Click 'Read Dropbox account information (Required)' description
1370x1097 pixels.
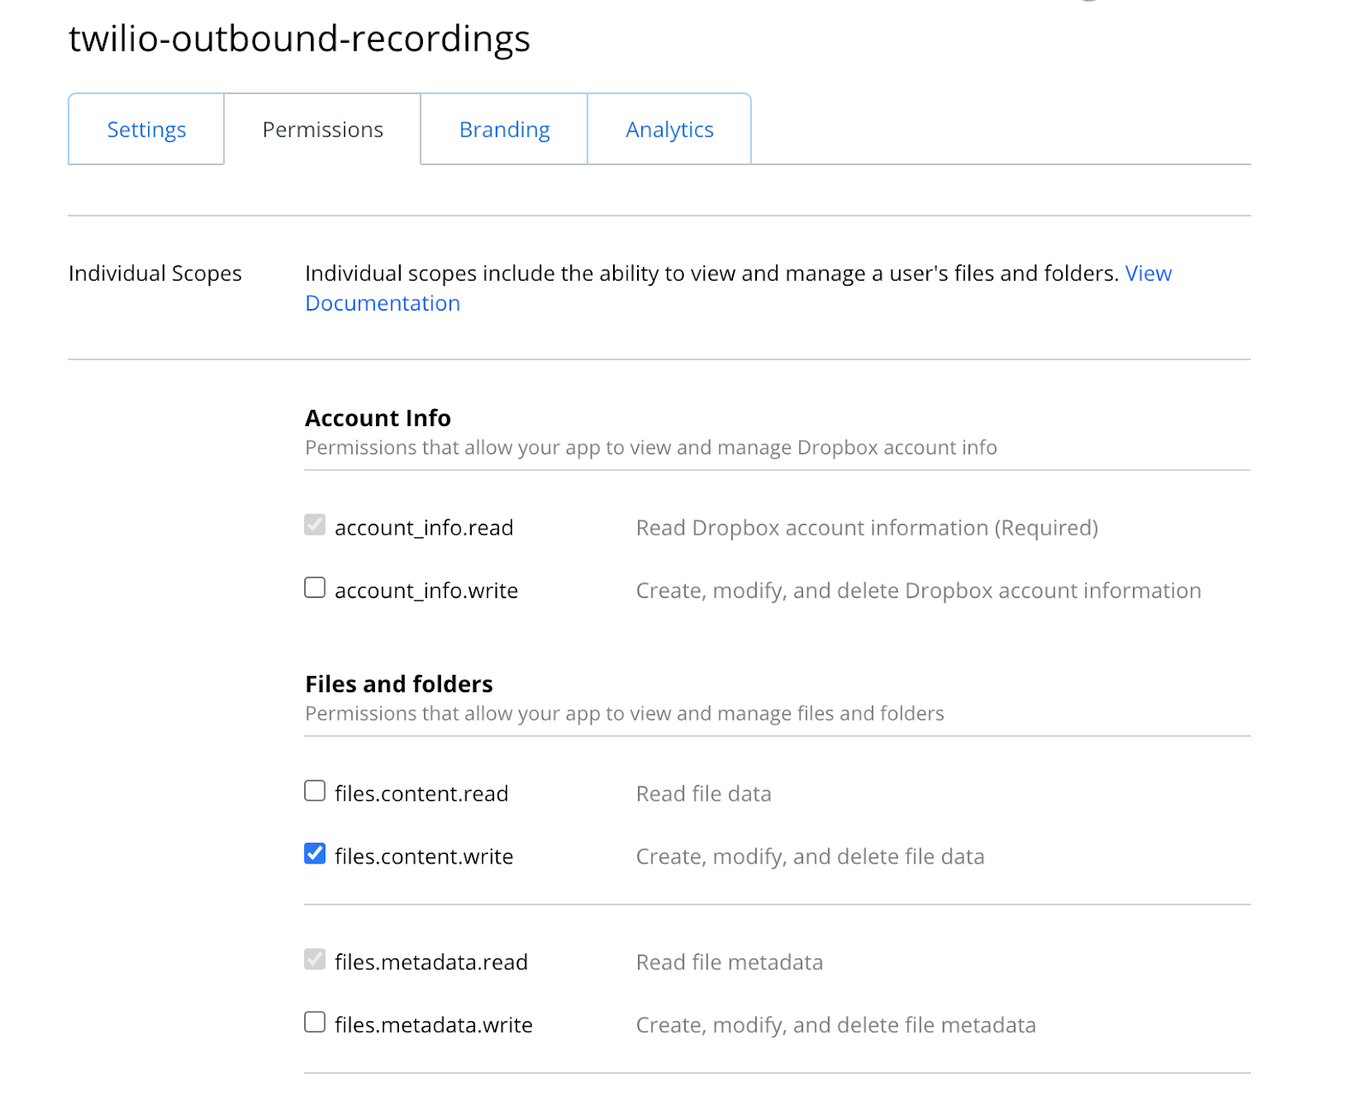click(x=867, y=528)
